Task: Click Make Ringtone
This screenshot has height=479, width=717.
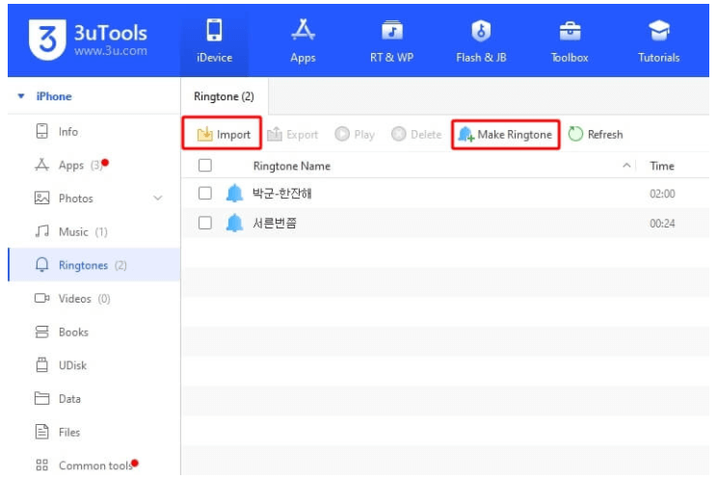Action: [x=505, y=135]
